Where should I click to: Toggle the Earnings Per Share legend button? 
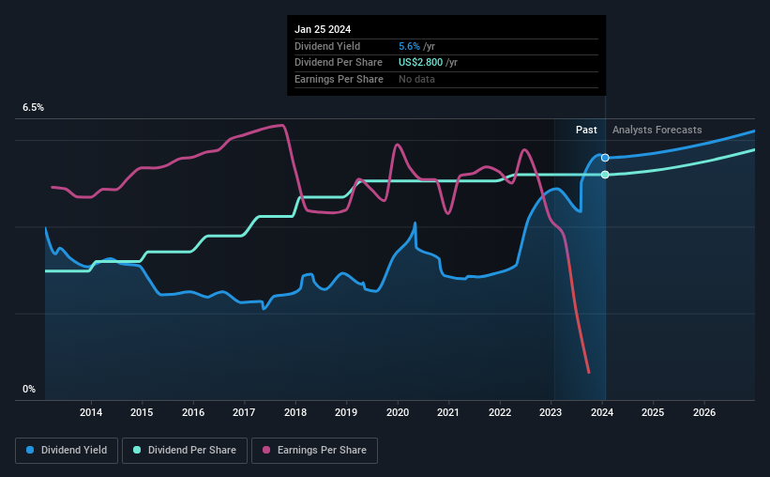pos(314,451)
